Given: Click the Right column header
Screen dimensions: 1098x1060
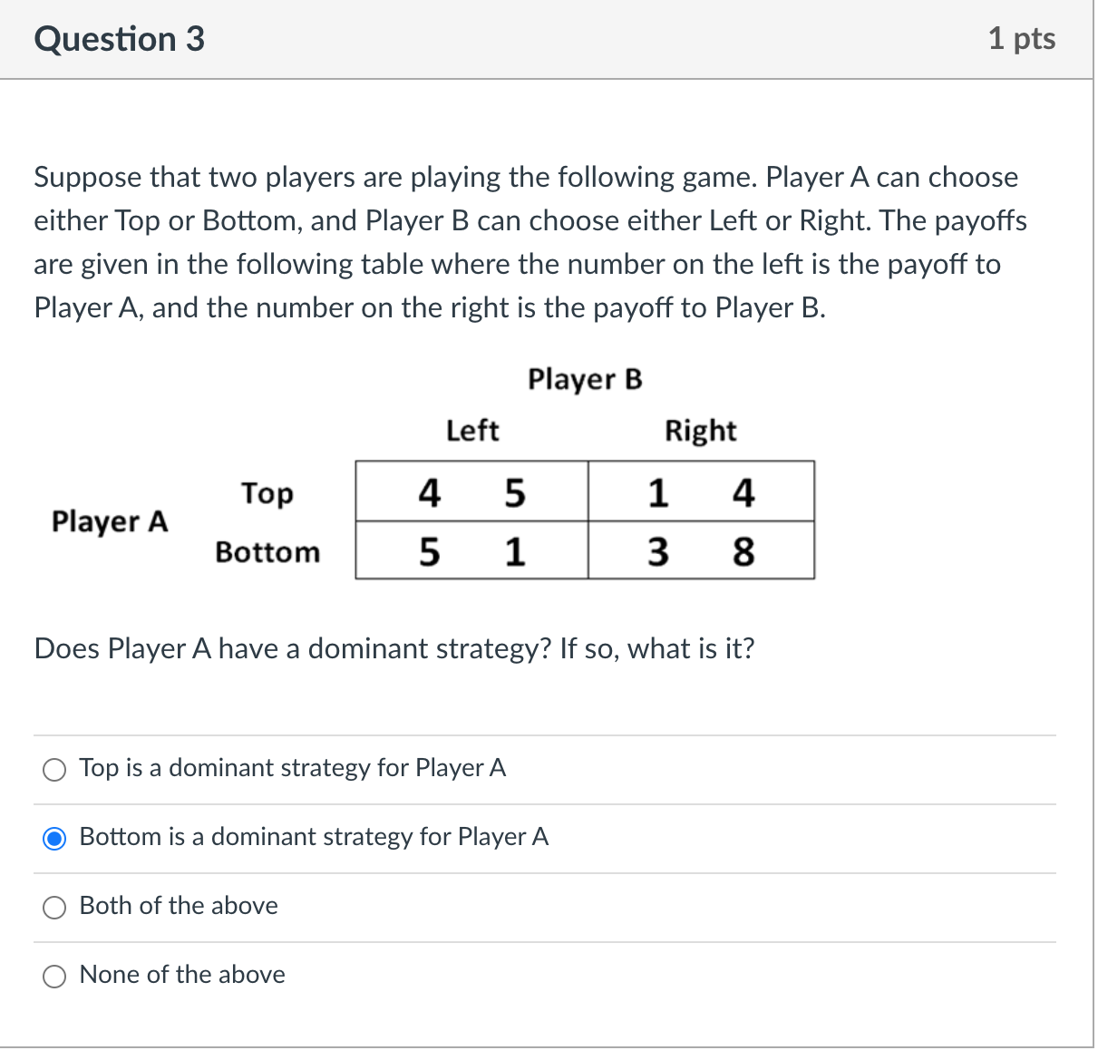Looking at the screenshot, I should pos(700,432).
